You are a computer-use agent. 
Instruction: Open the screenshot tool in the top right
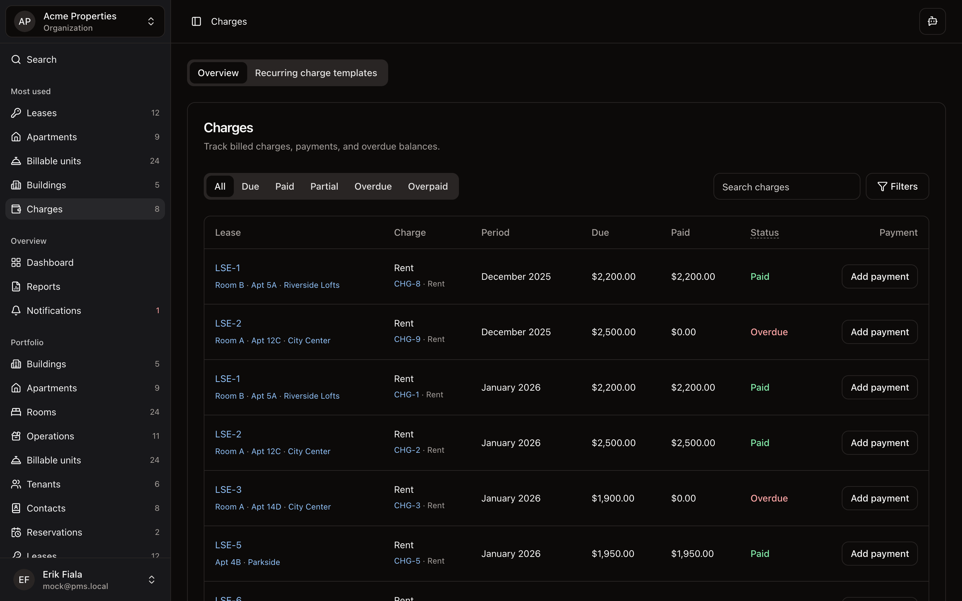tap(932, 21)
